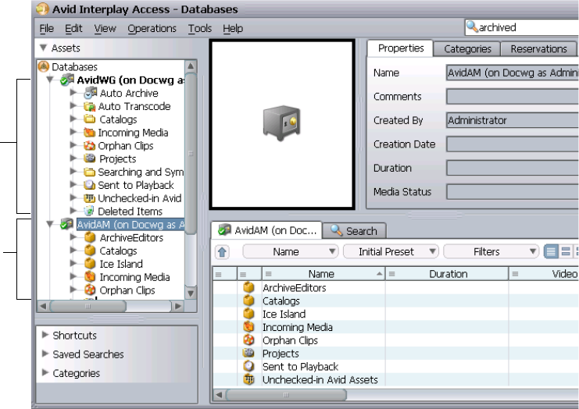
Task: Click the Orphan Clips lifebuoy icon under AvidWG
Action: coord(89,146)
